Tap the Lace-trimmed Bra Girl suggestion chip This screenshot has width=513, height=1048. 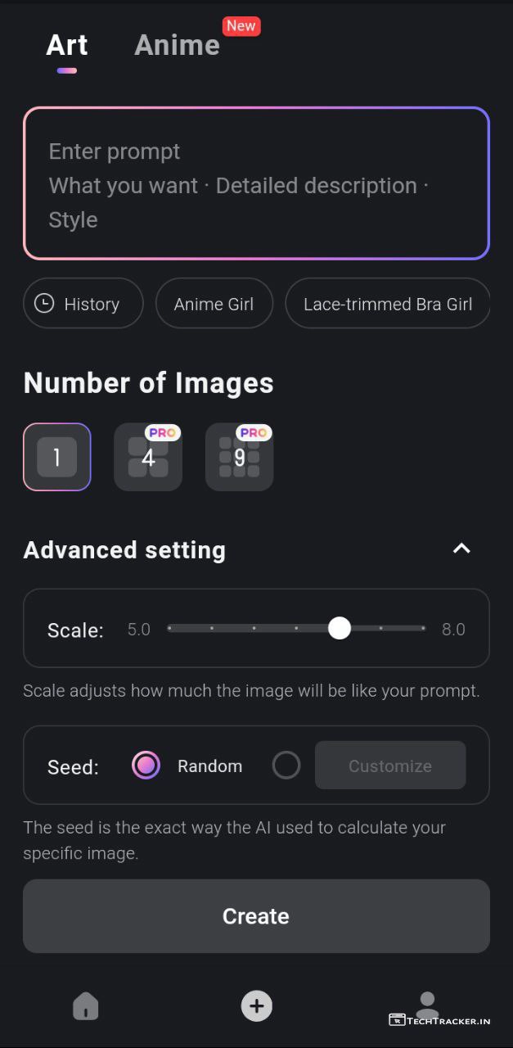[387, 304]
